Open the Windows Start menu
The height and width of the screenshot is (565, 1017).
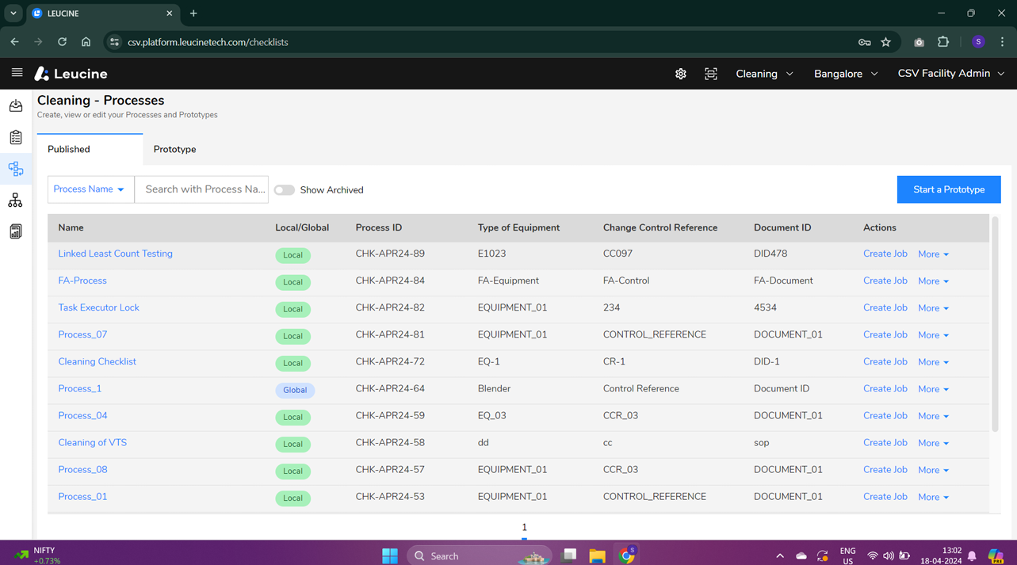pos(390,555)
